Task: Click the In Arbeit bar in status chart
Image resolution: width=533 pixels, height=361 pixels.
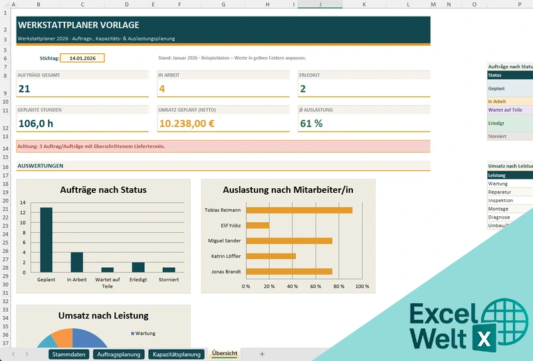Action: tap(77, 262)
